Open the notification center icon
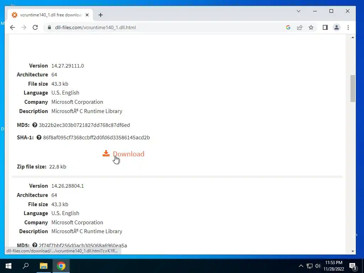The image size is (364, 273). [x=353, y=266]
